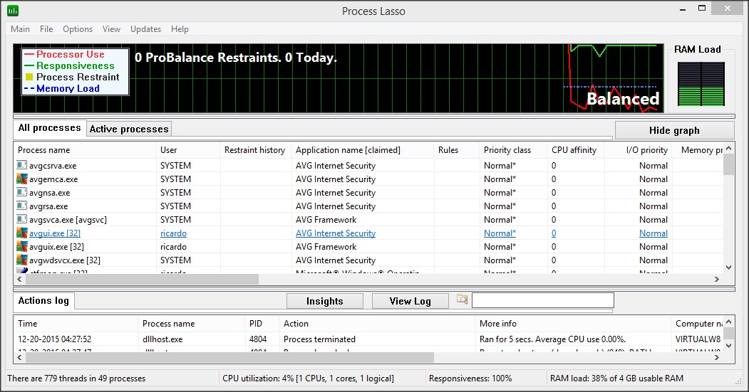Click the avgui.exe [32] AVG icon
The image size is (749, 392).
[x=22, y=233]
